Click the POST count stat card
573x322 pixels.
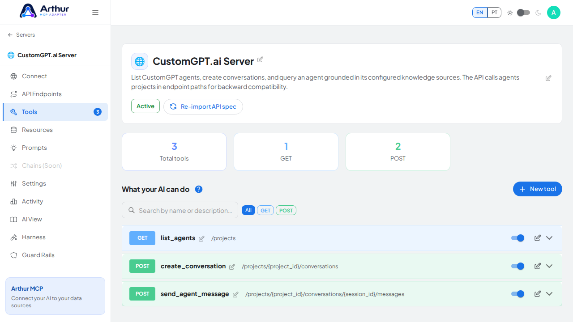[398, 152]
